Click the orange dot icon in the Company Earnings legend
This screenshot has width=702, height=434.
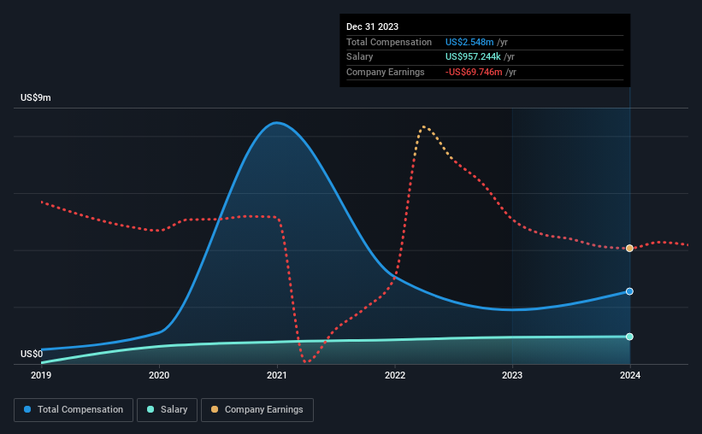[x=215, y=409]
